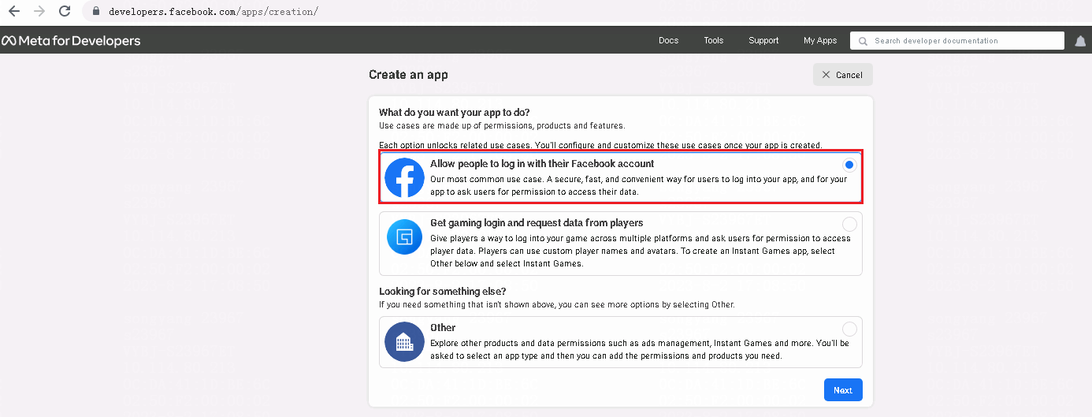This screenshot has height=417, width=1092.
Task: Reload the page with the refresh icon
Action: 65,12
